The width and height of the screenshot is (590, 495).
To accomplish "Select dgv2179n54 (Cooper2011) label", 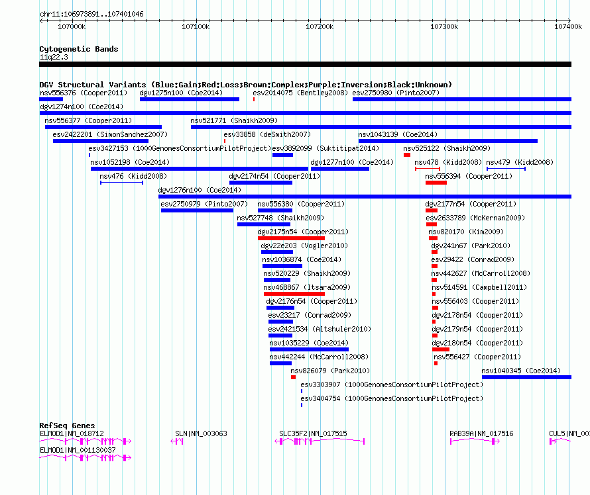I will pyautogui.click(x=477, y=329).
